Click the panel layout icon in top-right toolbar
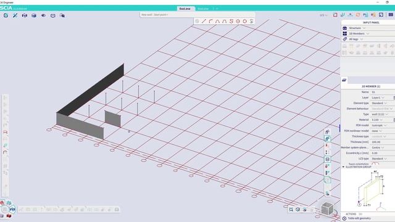 381,15
